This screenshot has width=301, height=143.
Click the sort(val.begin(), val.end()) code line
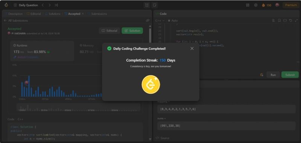pyautogui.click(x=197, y=31)
